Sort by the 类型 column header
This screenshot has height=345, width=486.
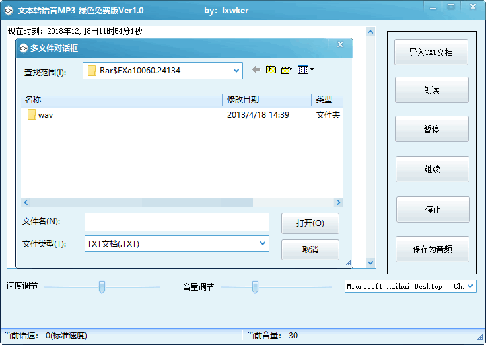coord(328,100)
